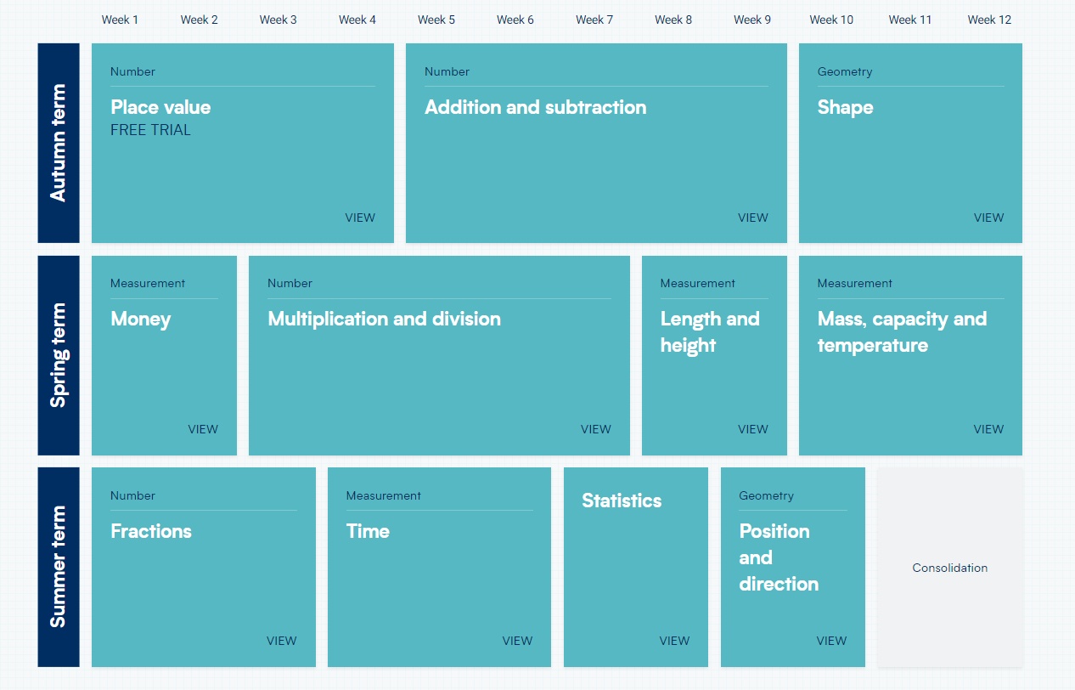Click the Week 4 column header
The height and width of the screenshot is (690, 1075).
click(x=357, y=20)
